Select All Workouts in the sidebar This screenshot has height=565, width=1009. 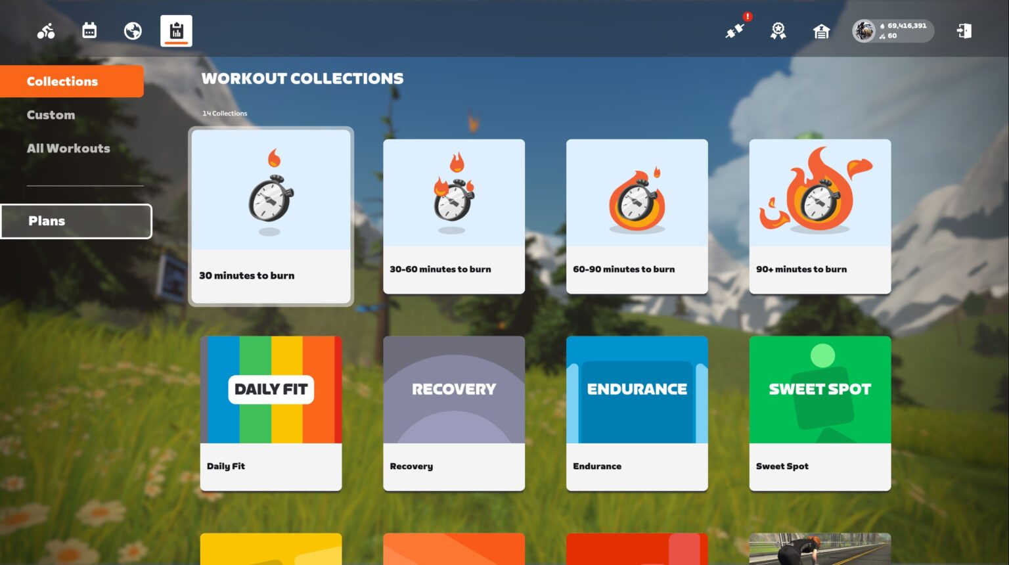[x=68, y=148]
